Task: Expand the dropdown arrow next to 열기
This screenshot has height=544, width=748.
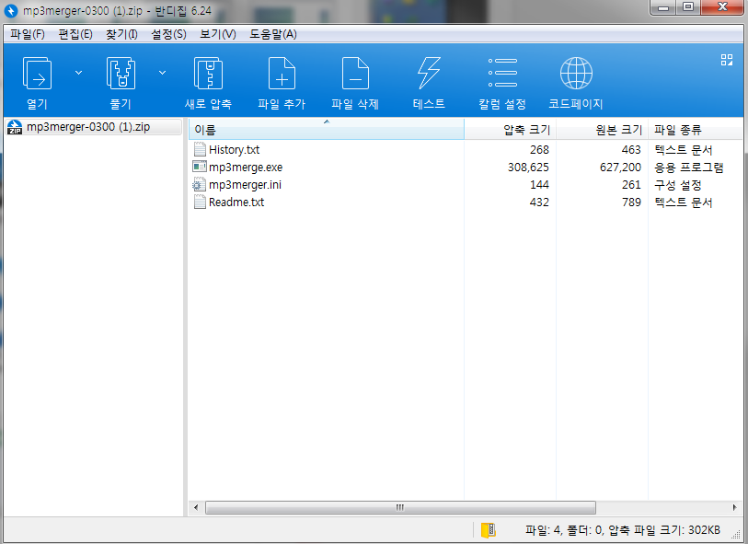Action: [x=79, y=73]
